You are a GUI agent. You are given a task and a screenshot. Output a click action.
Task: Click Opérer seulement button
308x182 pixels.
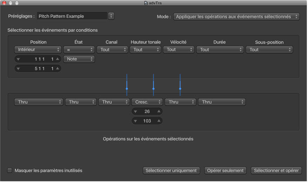tap(225, 170)
